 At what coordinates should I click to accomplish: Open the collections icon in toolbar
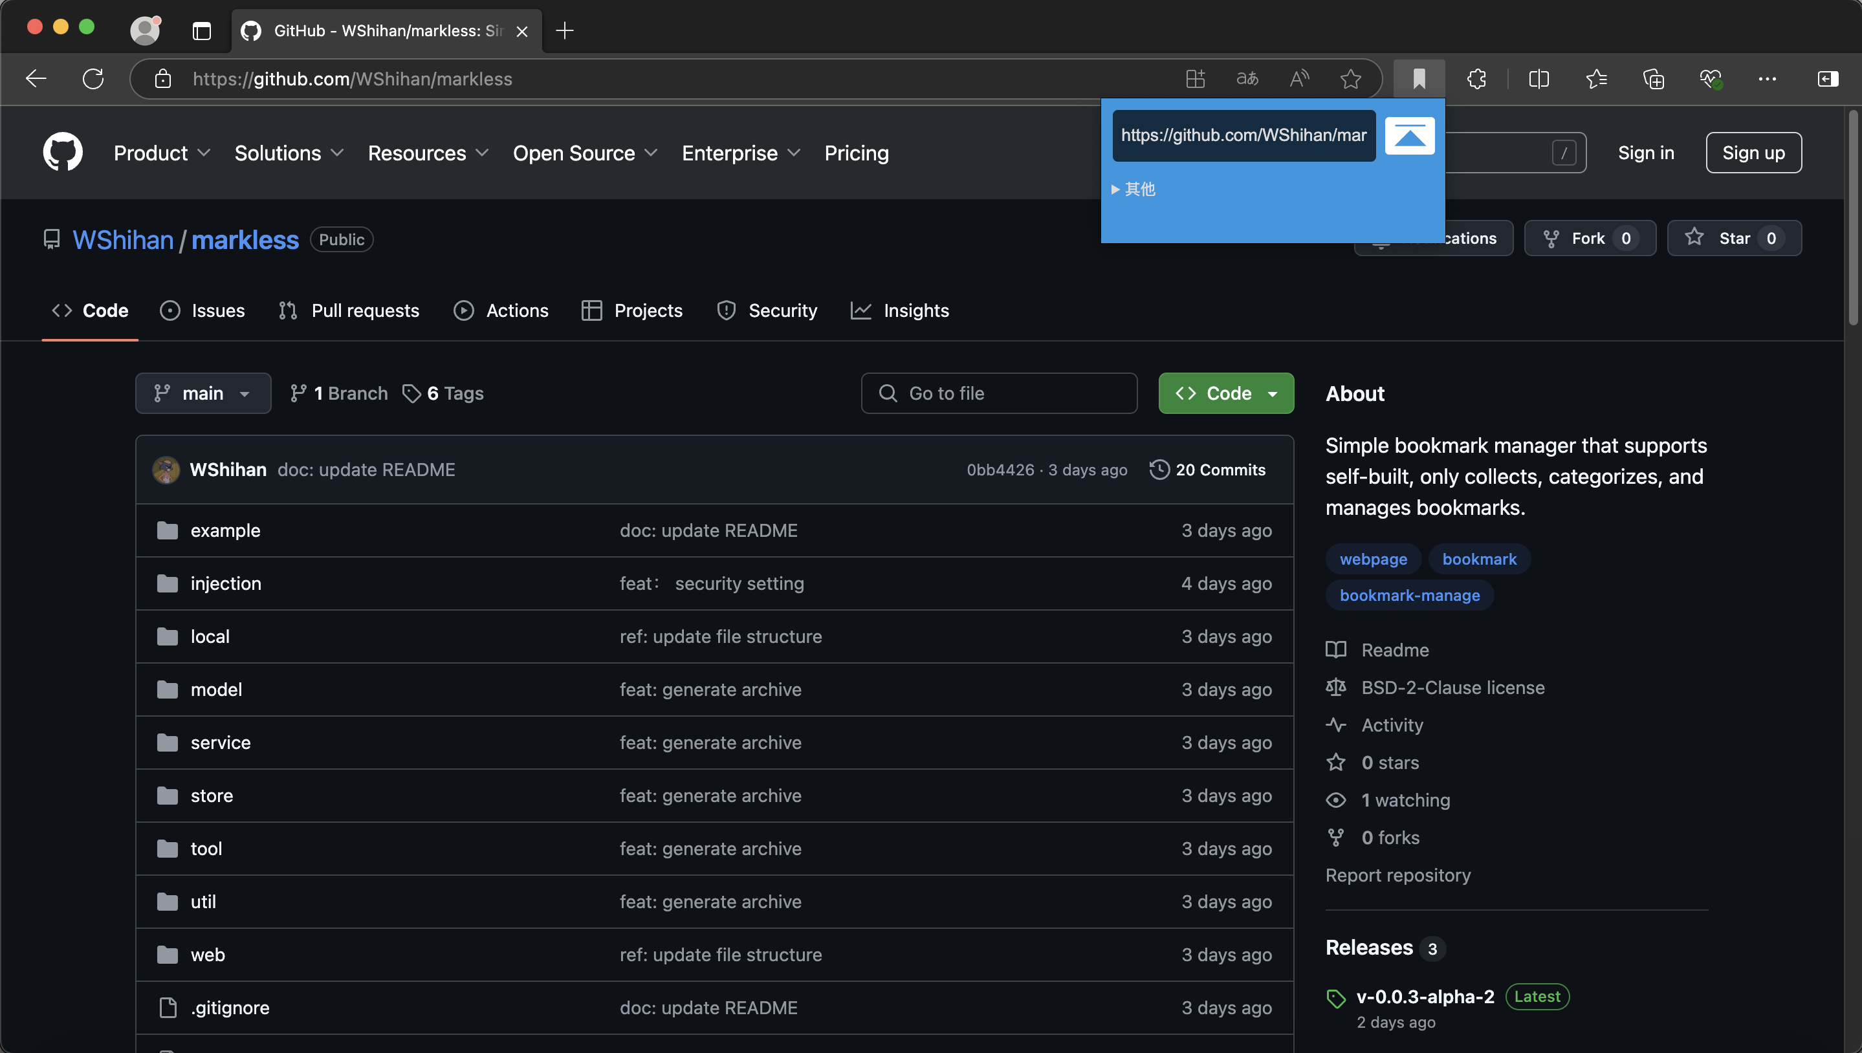(1653, 78)
